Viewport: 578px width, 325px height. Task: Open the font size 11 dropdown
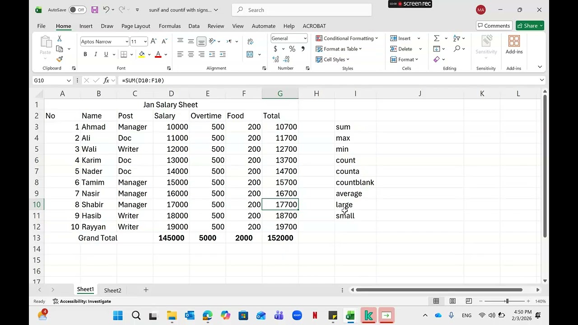click(x=145, y=42)
